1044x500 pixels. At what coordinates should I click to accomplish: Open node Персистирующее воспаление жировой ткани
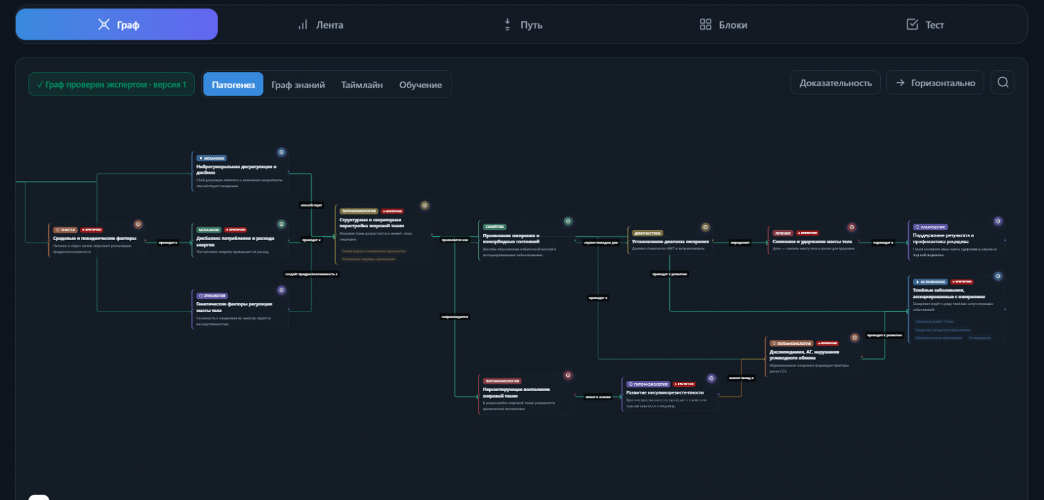click(x=527, y=394)
